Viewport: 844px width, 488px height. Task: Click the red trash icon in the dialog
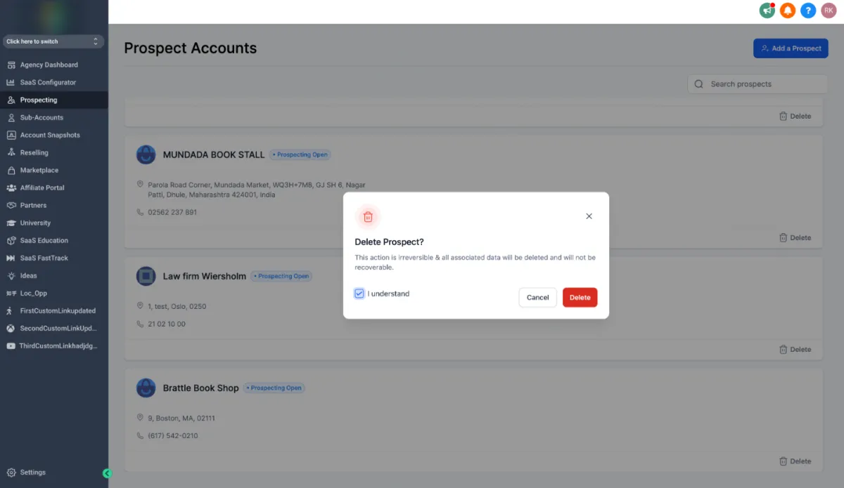[368, 217]
